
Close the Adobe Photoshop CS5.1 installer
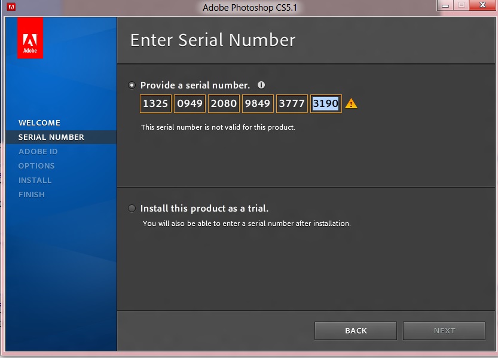482,5
